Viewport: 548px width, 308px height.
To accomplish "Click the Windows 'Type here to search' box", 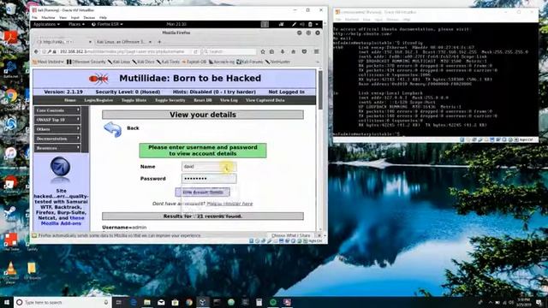I will [63, 302].
